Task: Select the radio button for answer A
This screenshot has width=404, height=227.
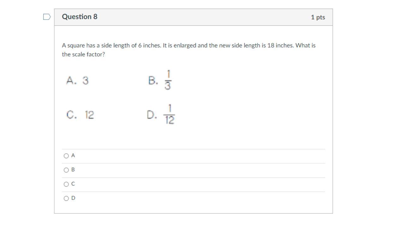Action: point(66,156)
